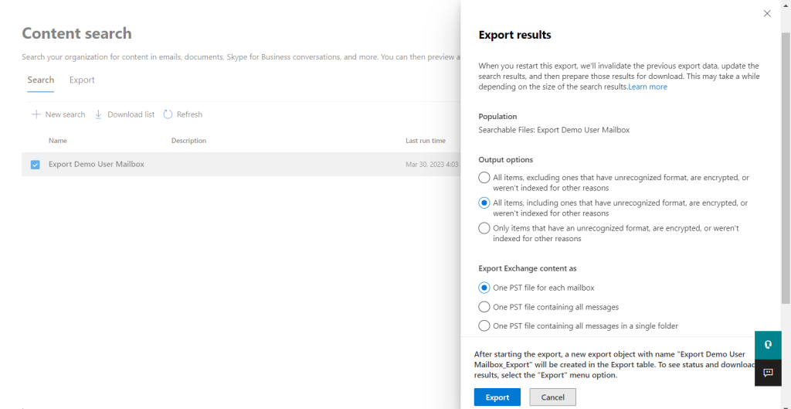This screenshot has height=409, width=791.
Task: Open the Learn more link
Action: click(648, 87)
